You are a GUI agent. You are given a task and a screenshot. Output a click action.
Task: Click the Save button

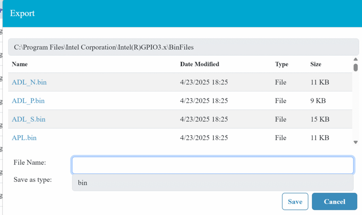pos(295,201)
